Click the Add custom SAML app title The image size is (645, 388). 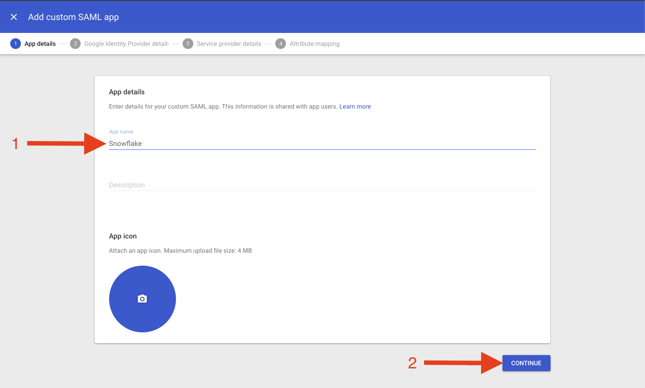73,17
